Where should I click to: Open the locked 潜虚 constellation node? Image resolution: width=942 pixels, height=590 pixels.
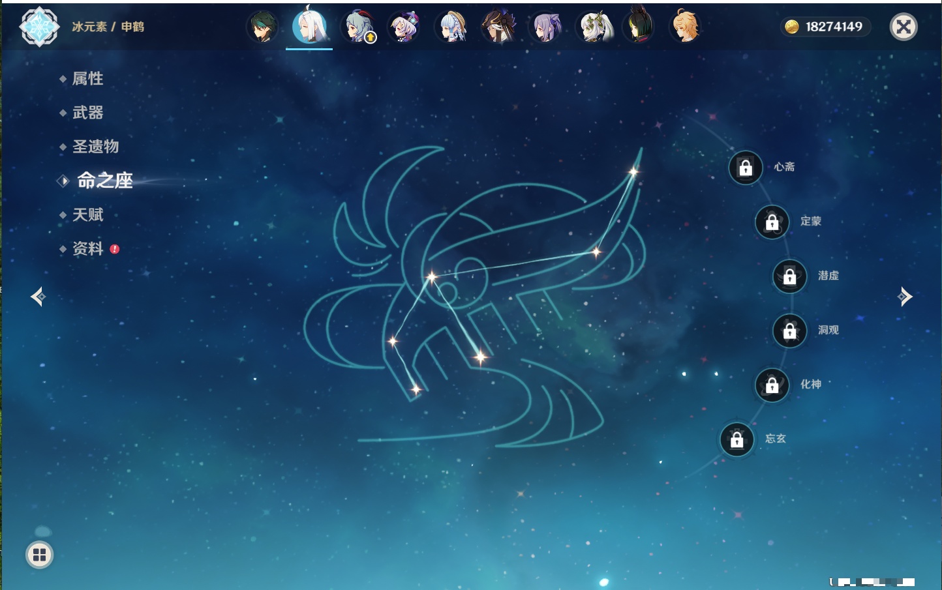click(790, 276)
